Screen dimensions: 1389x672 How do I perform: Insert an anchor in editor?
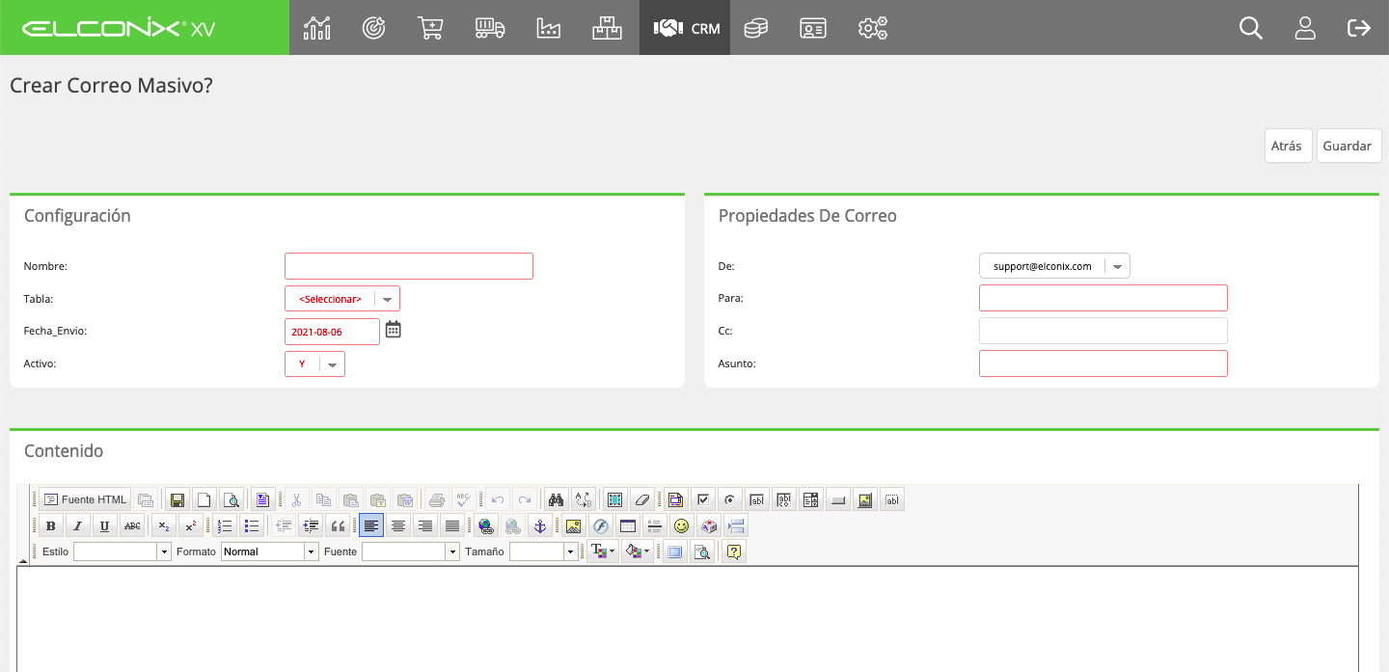pos(540,525)
